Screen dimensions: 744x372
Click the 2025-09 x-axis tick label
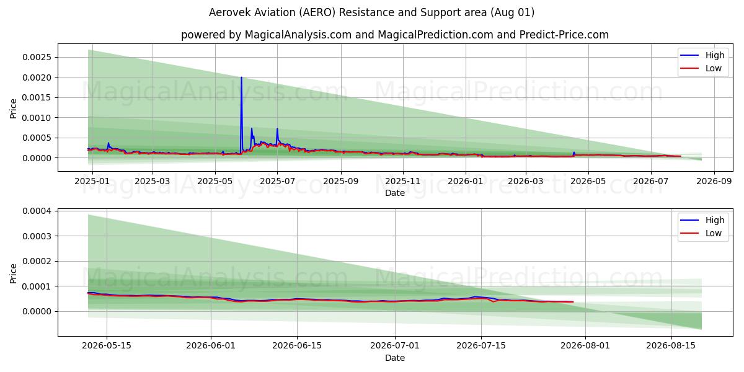point(340,181)
